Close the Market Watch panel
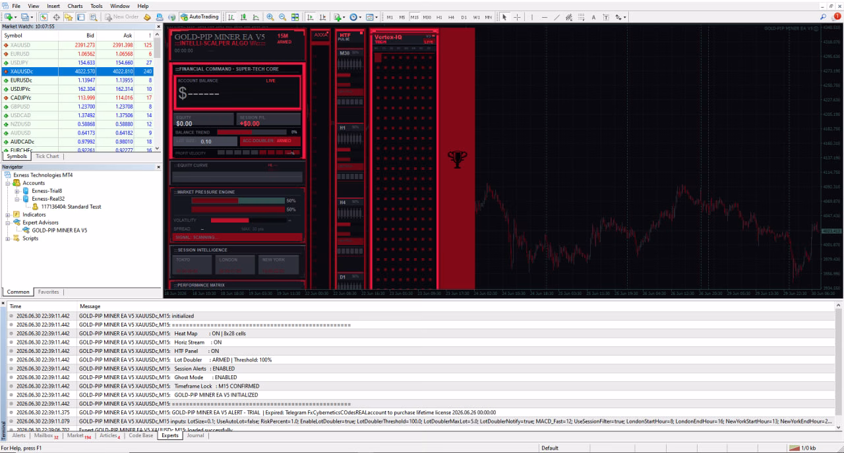This screenshot has width=844, height=453. tap(158, 26)
